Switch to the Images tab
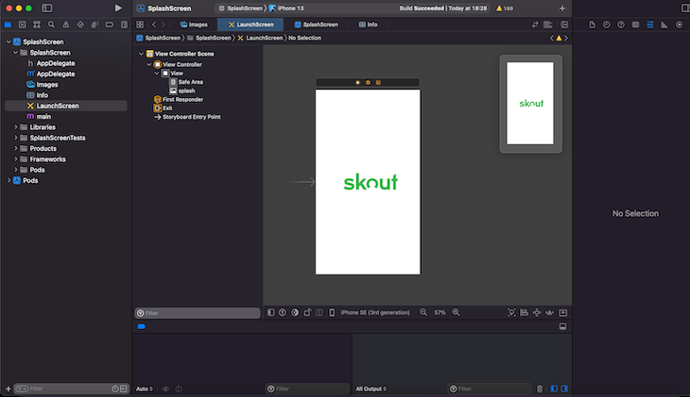Screen dimensions: 690x397 194,25
